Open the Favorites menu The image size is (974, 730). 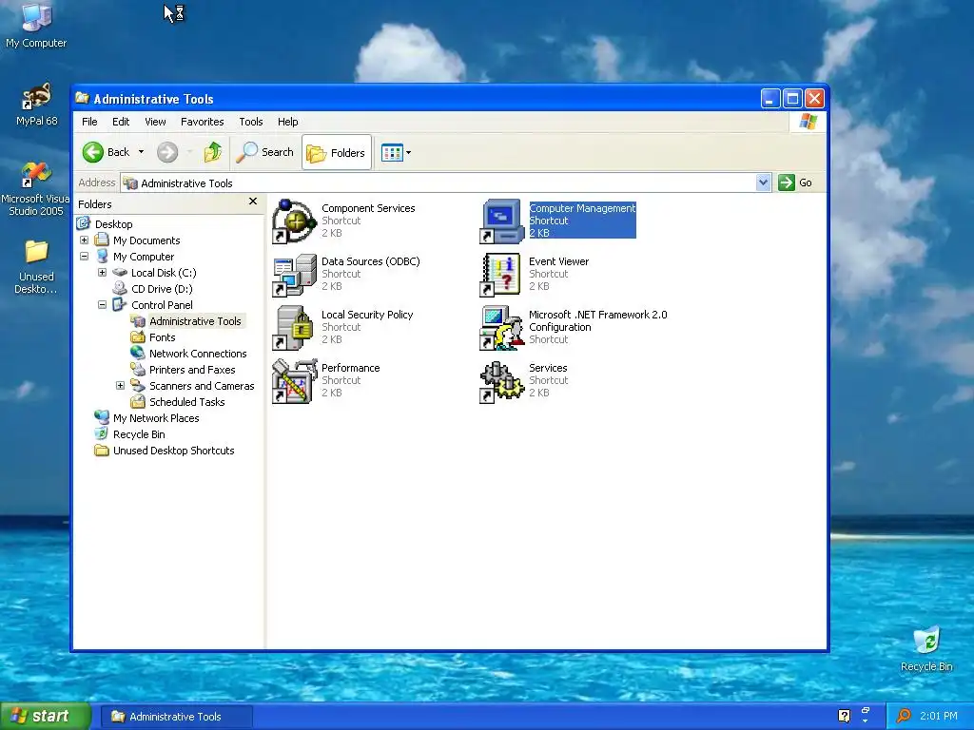pyautogui.click(x=202, y=122)
